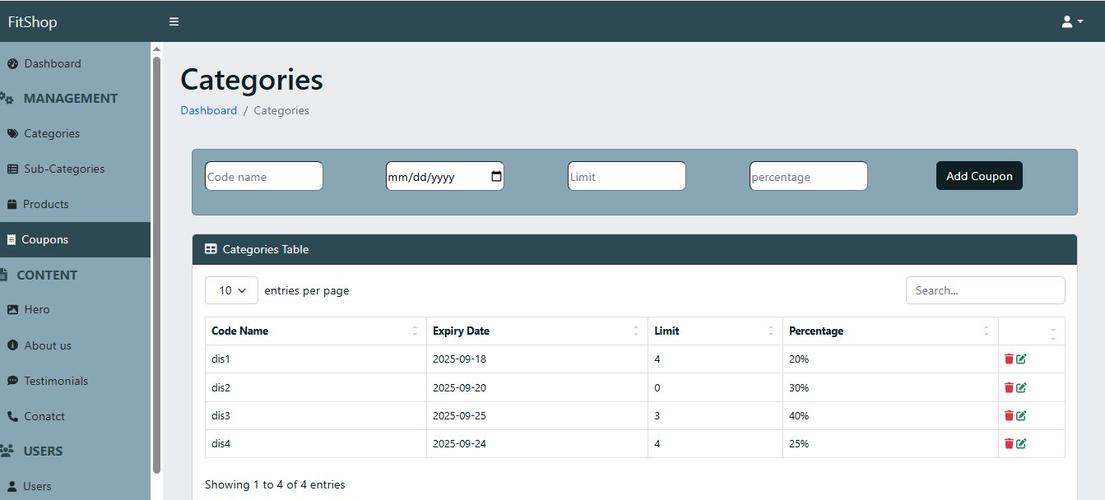Toggle the sidebar with hamburger icon
The height and width of the screenshot is (500, 1105).
pyautogui.click(x=174, y=21)
